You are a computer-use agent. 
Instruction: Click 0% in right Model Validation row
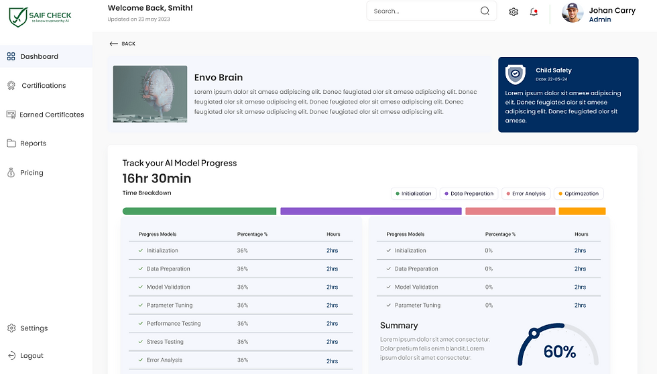tap(489, 287)
